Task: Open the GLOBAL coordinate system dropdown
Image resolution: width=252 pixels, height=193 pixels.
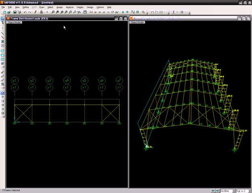Action: click(234, 191)
